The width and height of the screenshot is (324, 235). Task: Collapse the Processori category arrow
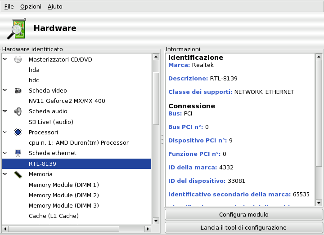[5, 132]
